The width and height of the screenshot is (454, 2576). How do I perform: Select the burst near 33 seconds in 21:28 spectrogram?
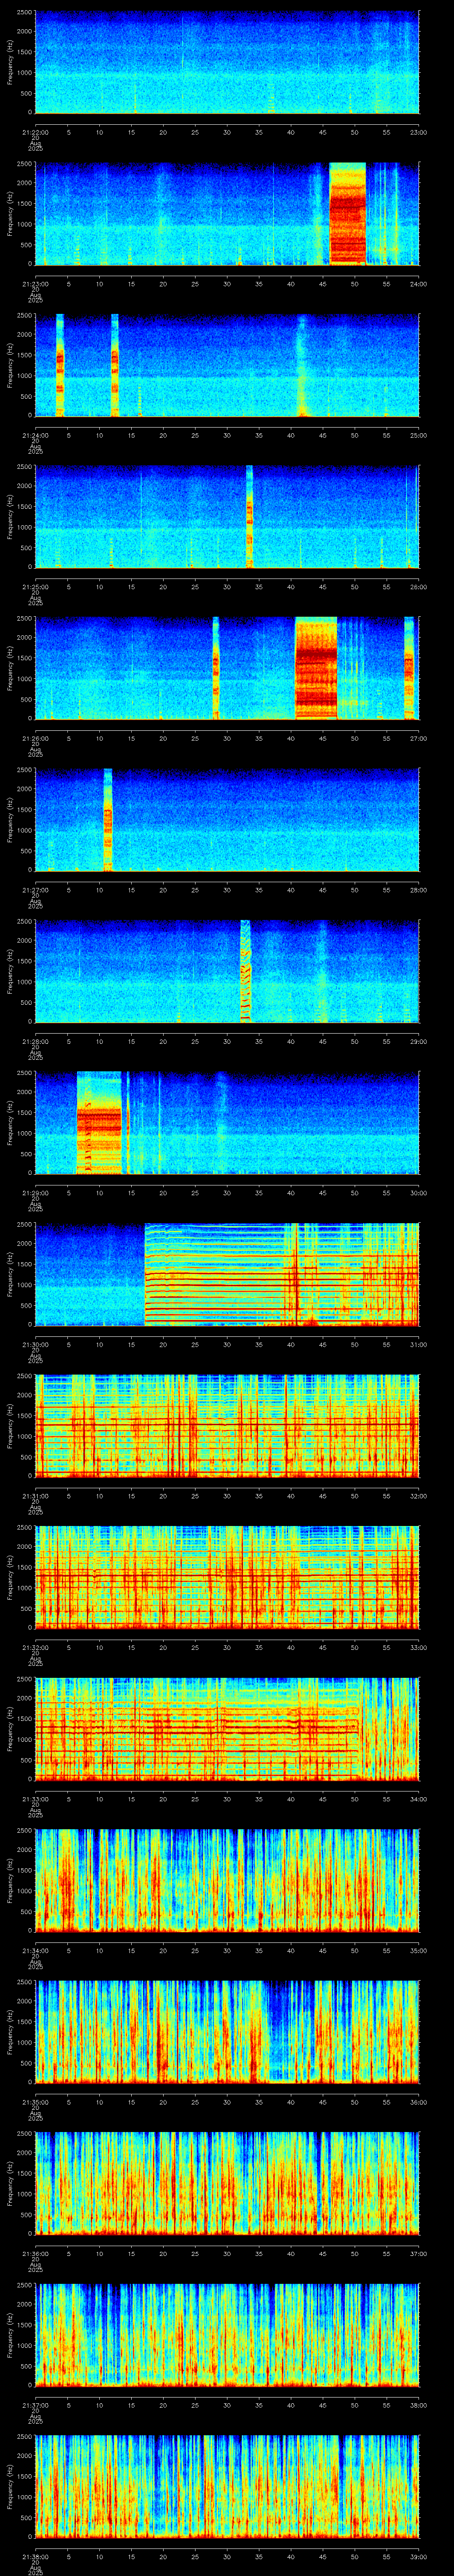point(246,971)
